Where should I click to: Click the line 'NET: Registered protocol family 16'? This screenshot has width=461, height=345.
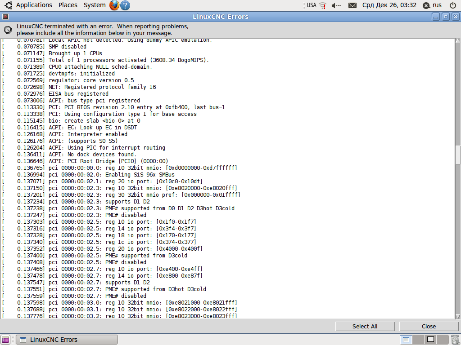coord(102,87)
